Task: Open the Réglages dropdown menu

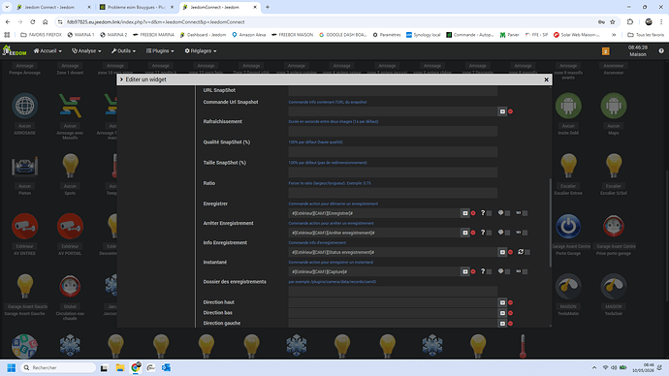Action: pos(200,50)
